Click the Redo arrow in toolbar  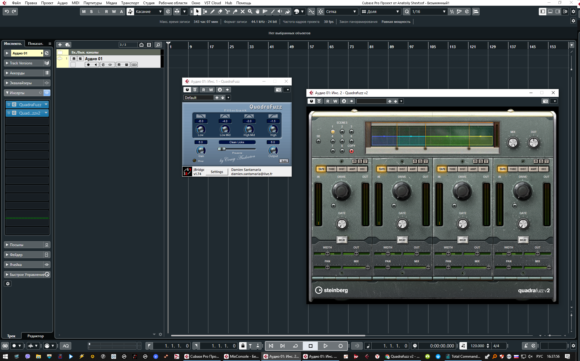point(14,11)
